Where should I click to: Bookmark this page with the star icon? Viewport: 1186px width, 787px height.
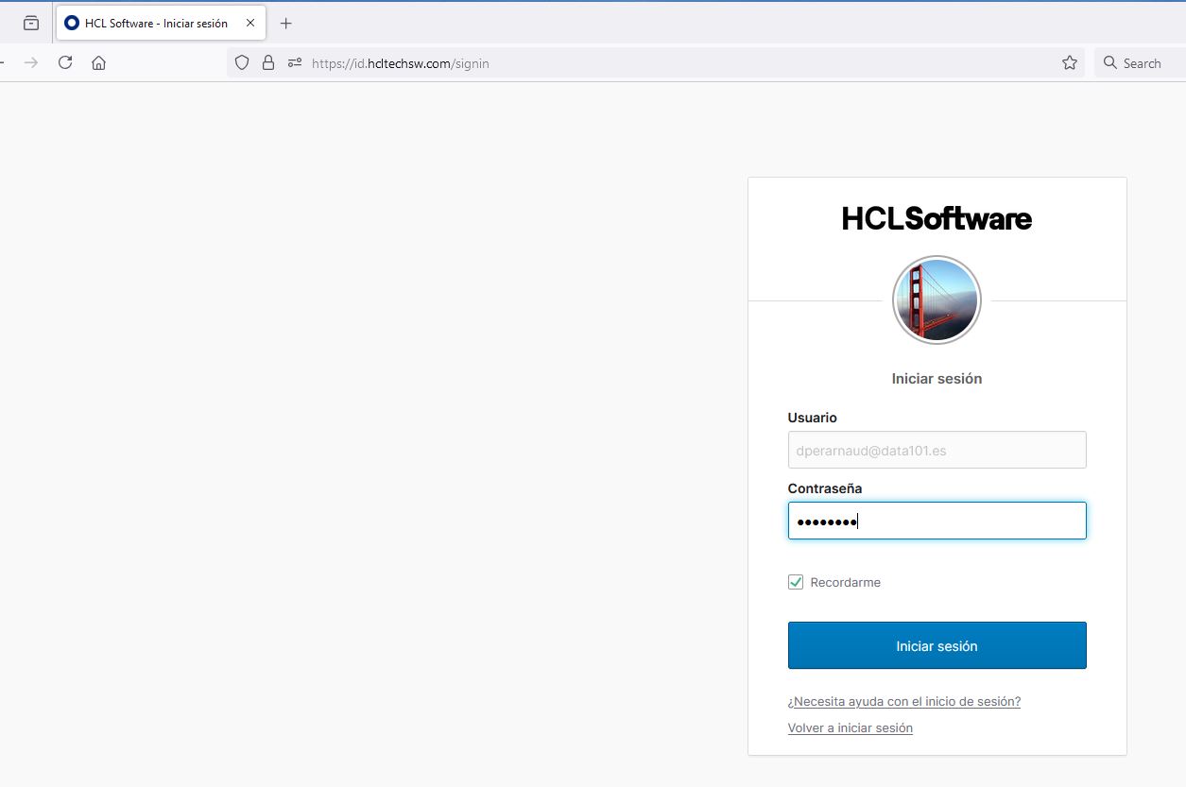pos(1069,62)
